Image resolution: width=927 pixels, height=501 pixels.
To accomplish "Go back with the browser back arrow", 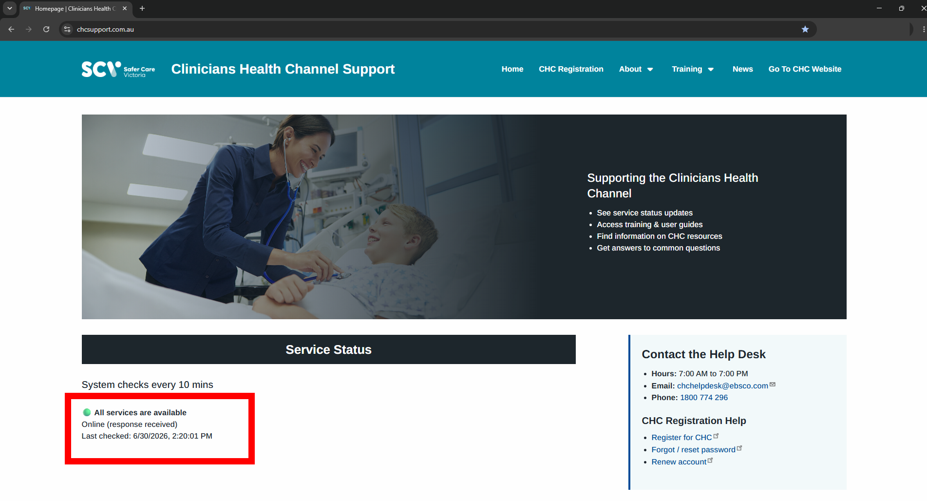I will (11, 29).
